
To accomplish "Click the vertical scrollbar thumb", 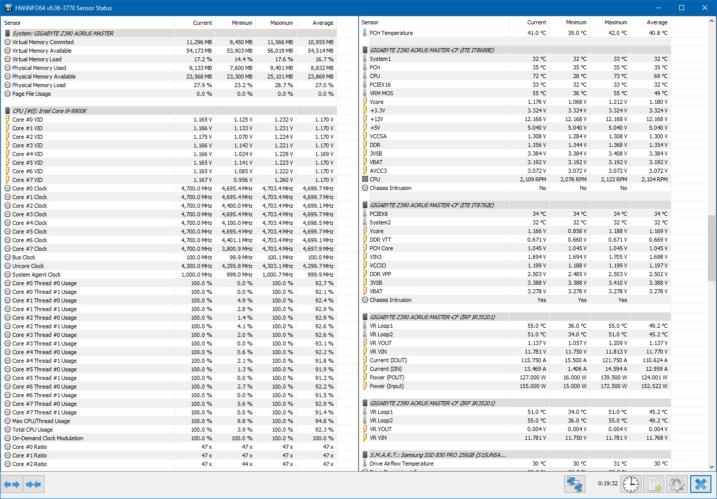I will pos(712,248).
